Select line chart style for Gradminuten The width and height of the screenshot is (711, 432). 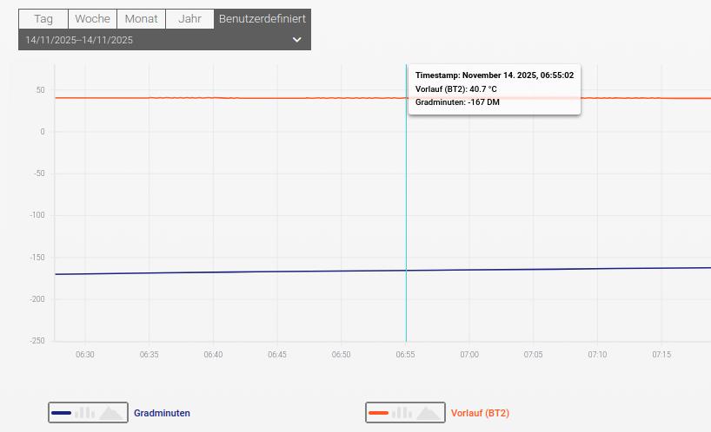pos(61,413)
